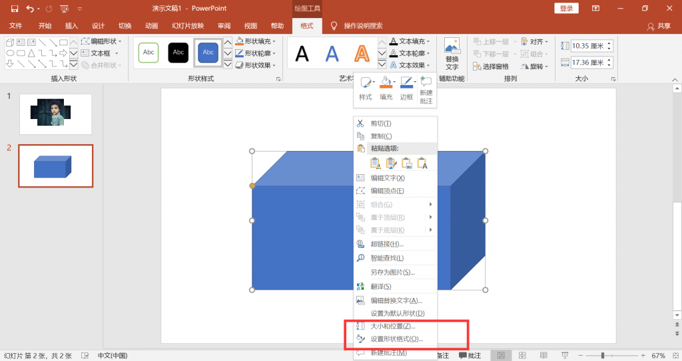This screenshot has height=361, width=682.
Task: Open the 文件 menu
Action: 15,26
